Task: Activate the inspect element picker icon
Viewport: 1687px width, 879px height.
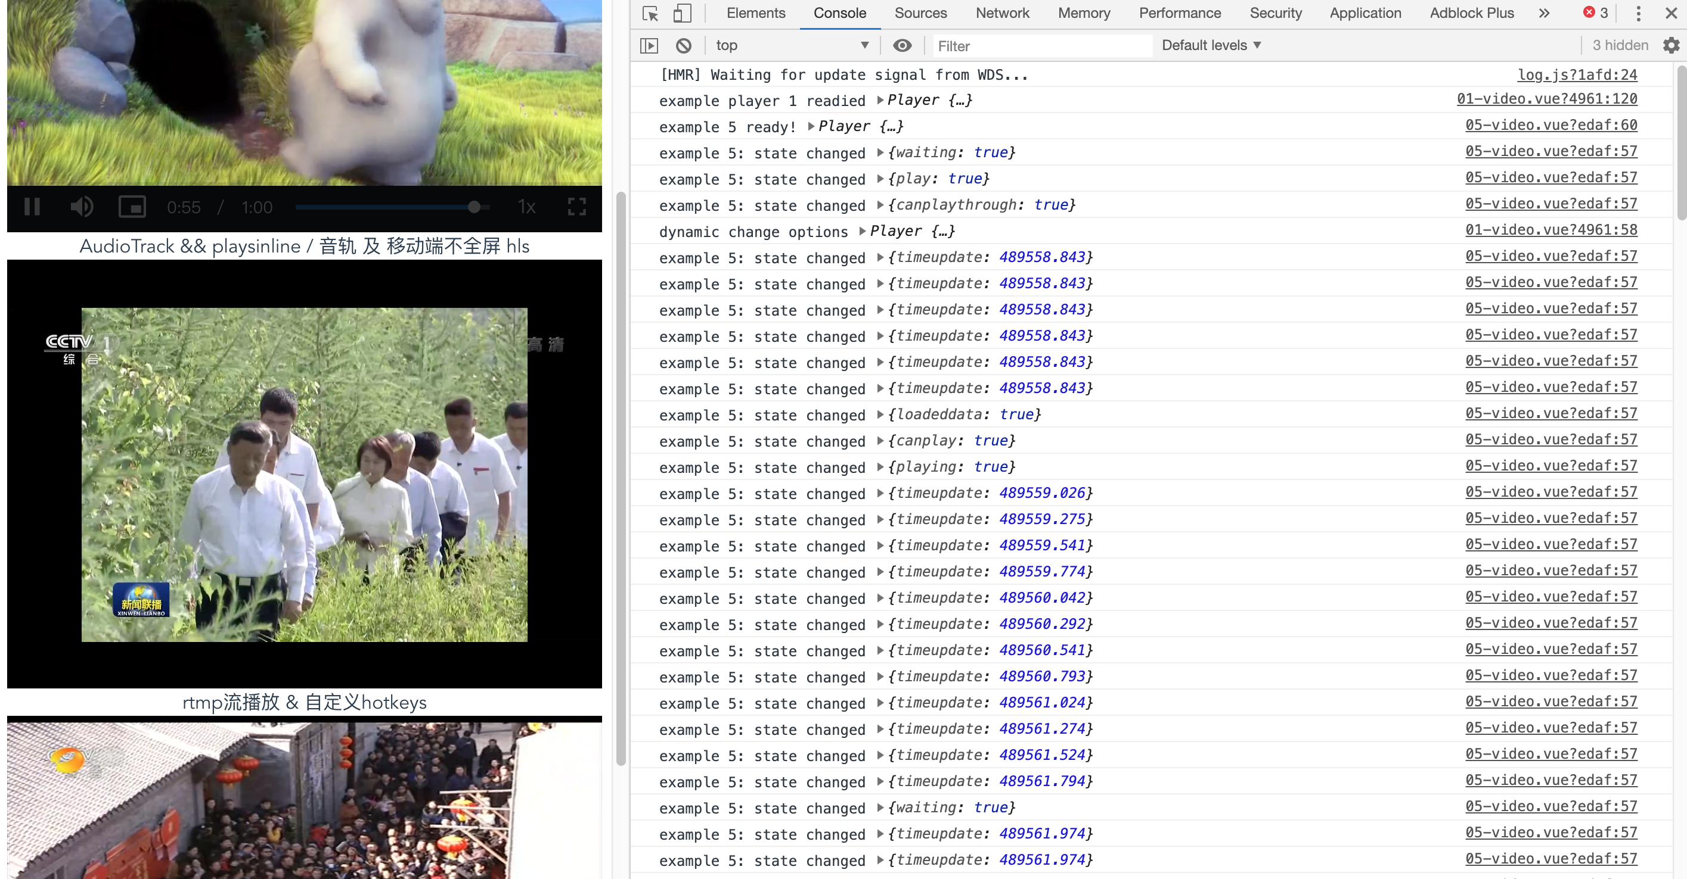Action: point(650,13)
